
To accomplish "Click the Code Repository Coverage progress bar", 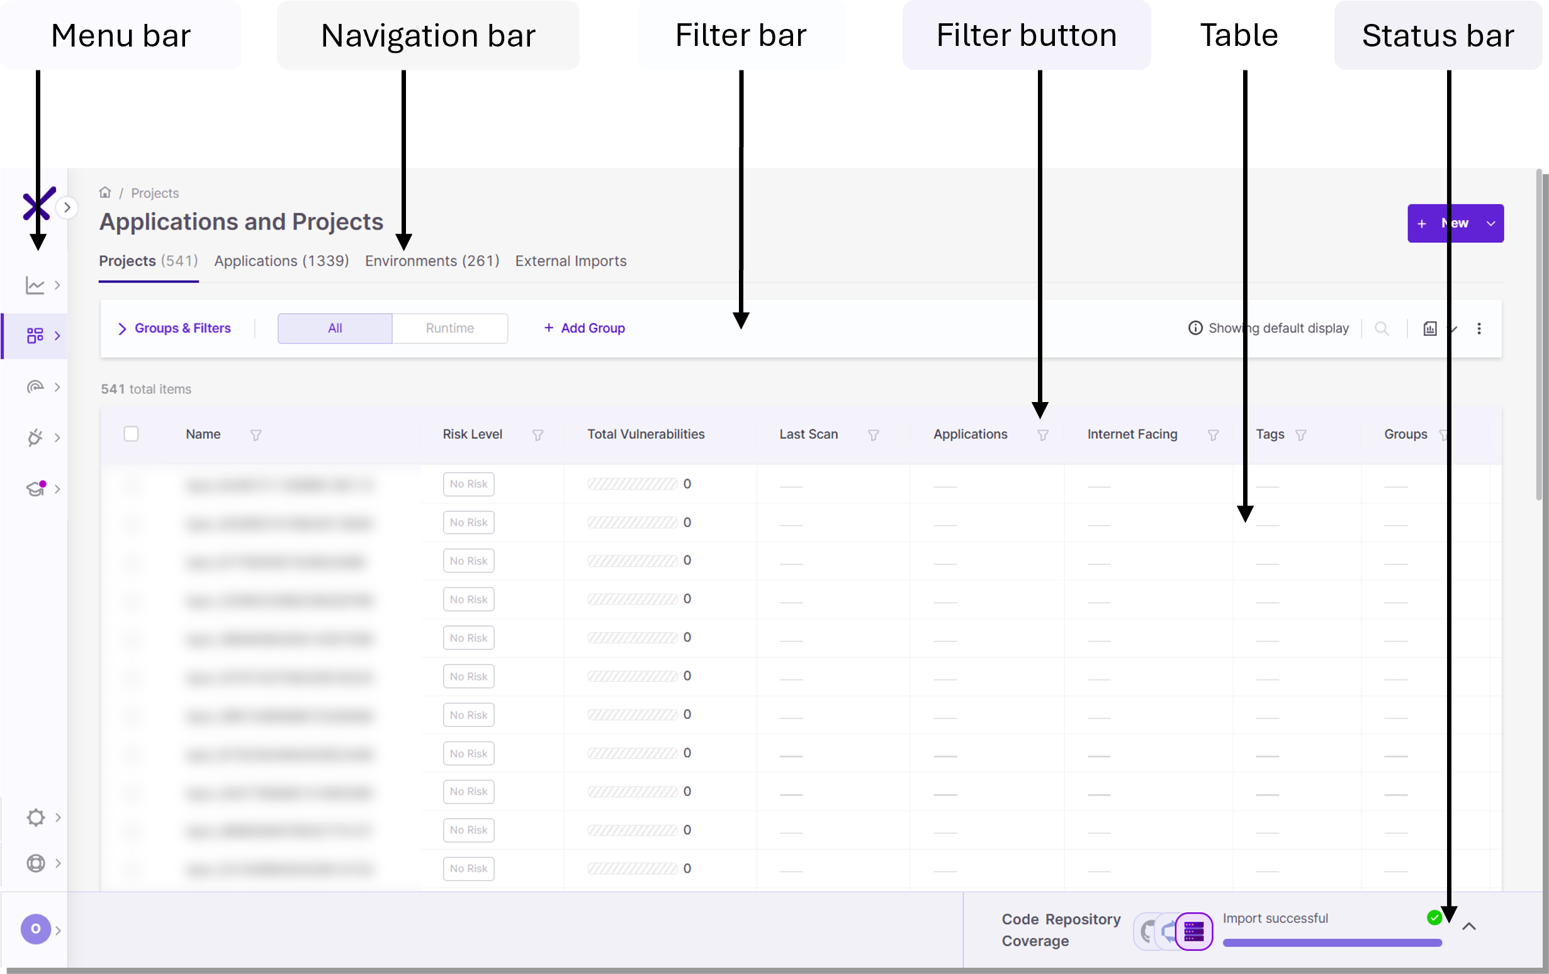I will (x=1332, y=943).
